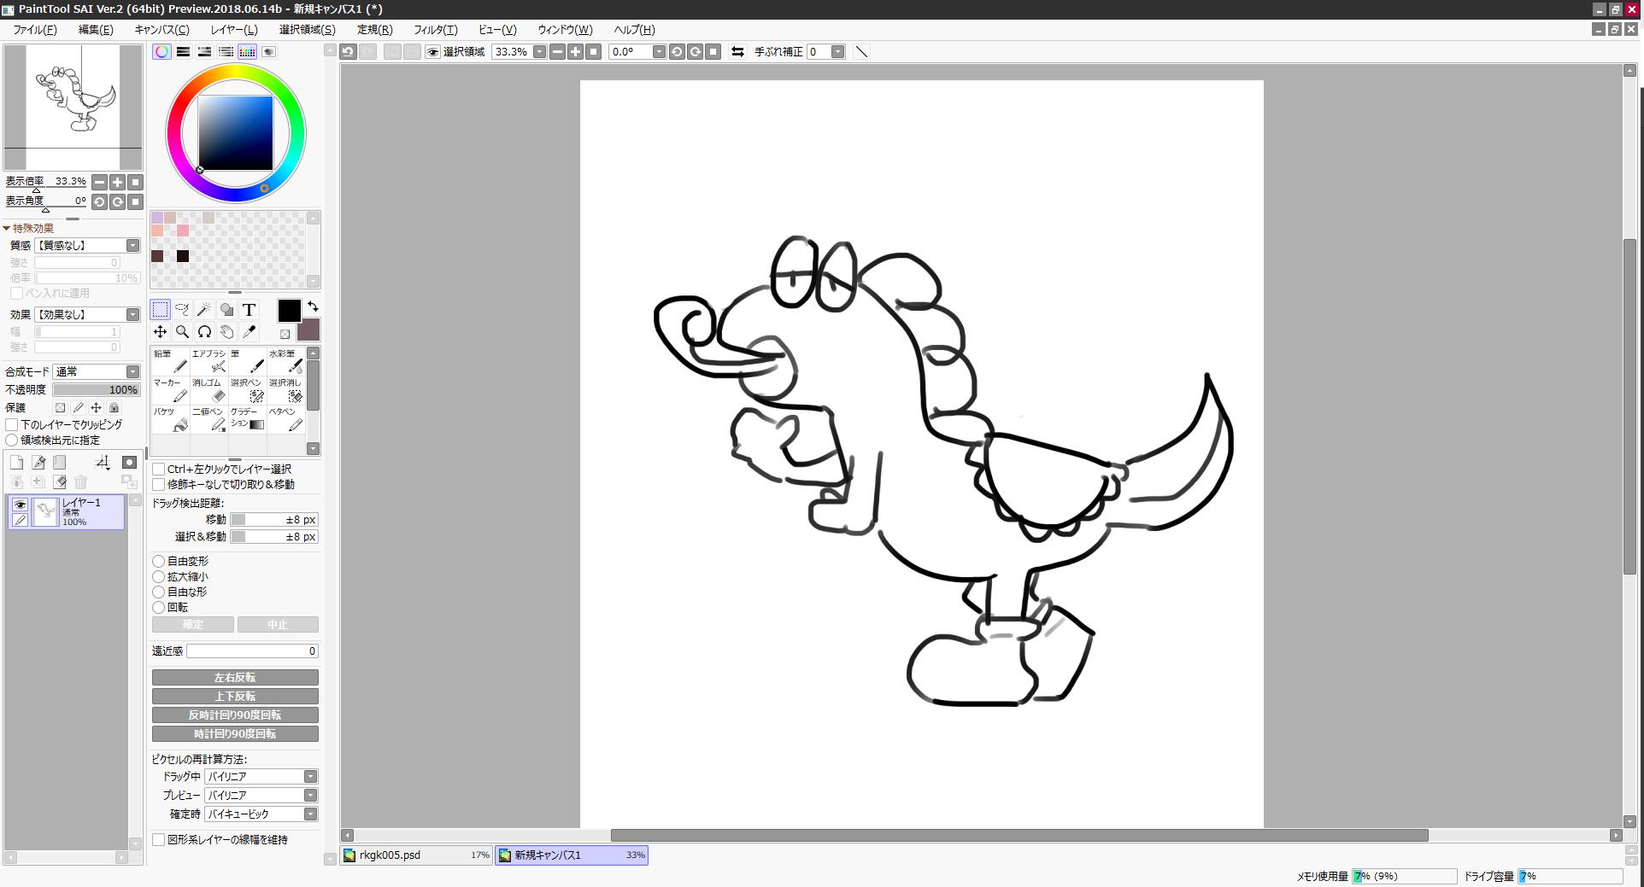The height and width of the screenshot is (887, 1644).
Task: Select the 筆 brush tool
Action: 248,361
